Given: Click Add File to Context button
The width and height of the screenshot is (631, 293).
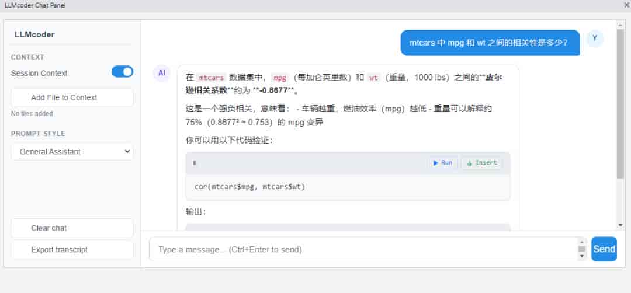Looking at the screenshot, I should click(72, 97).
